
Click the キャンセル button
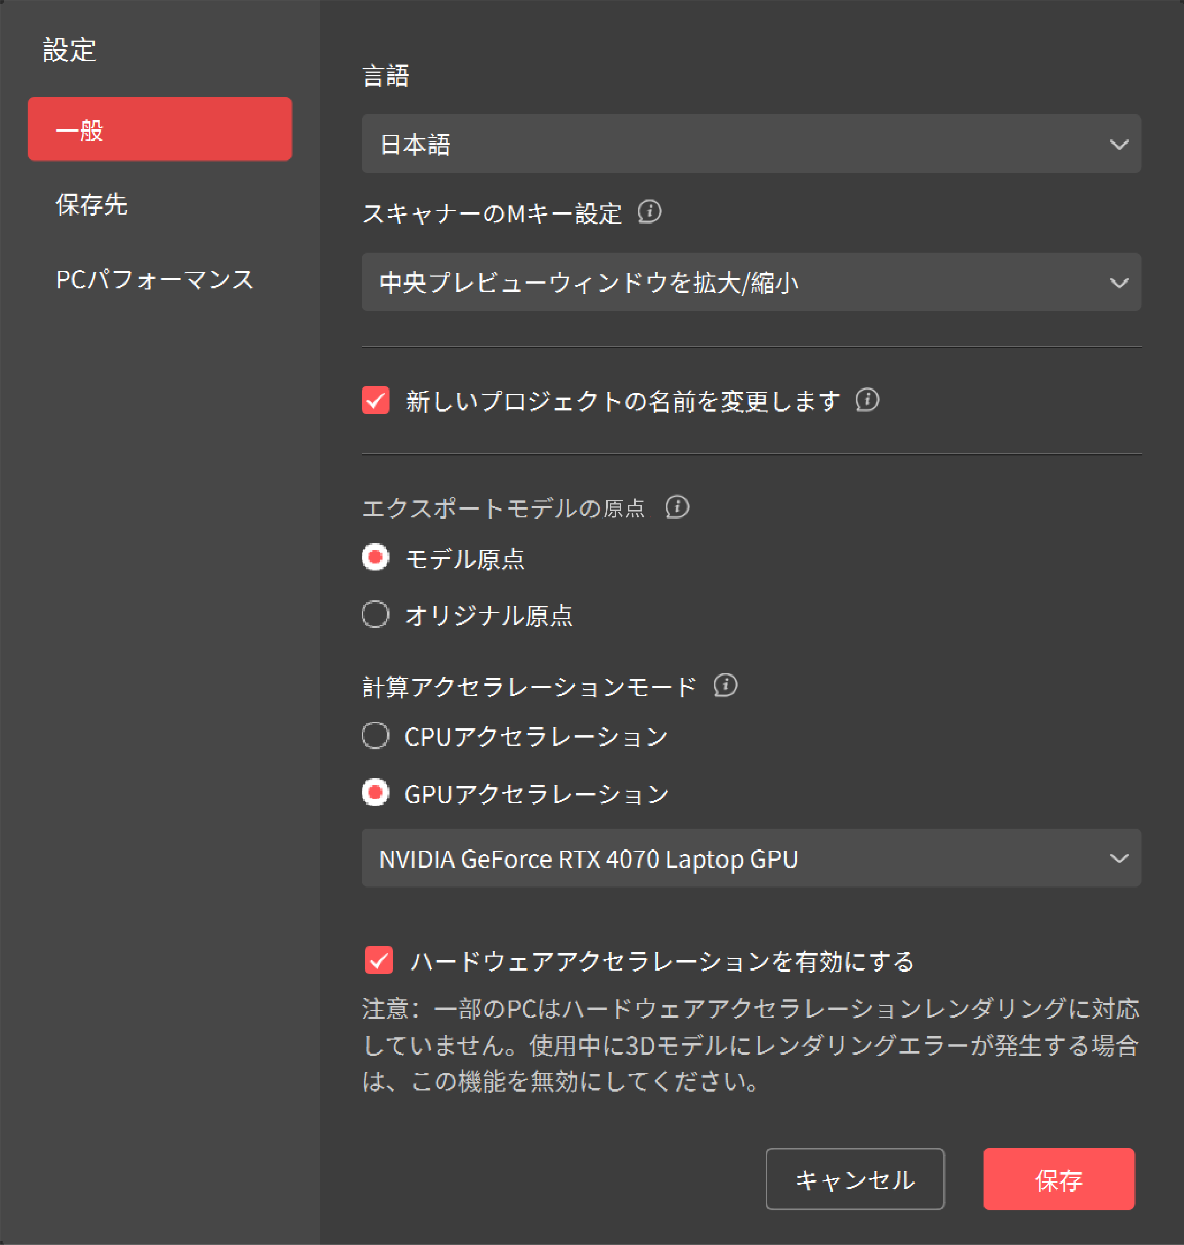point(855,1179)
